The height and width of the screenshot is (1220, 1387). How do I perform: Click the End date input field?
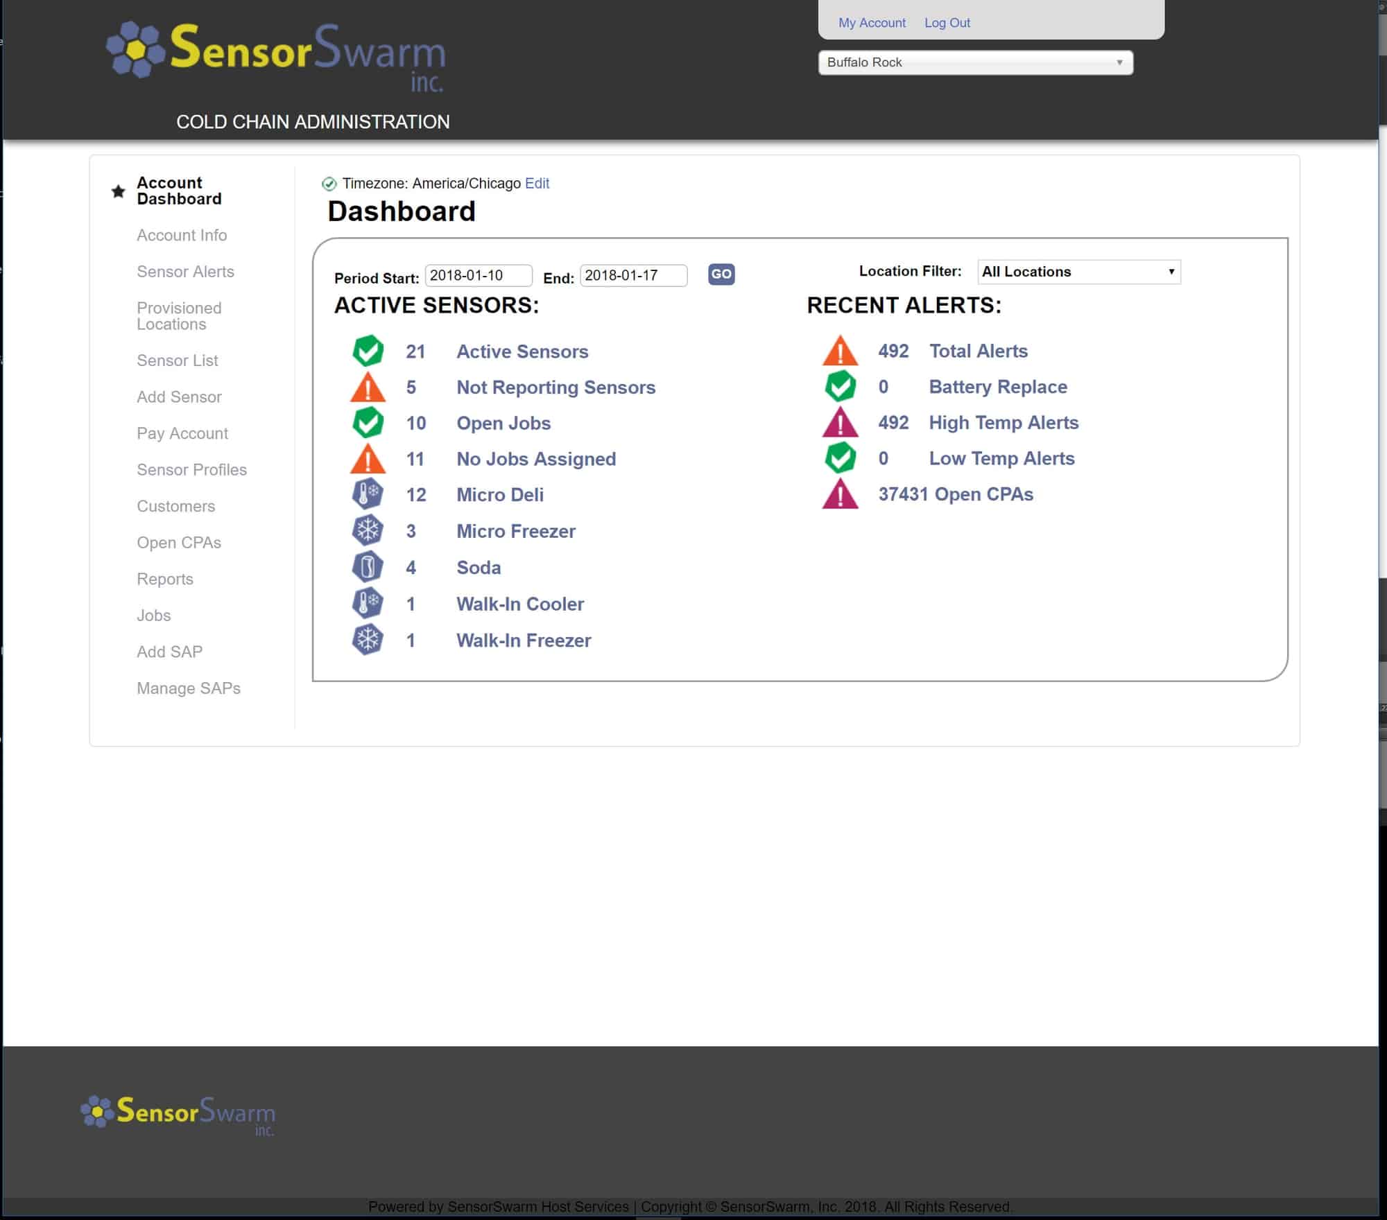[632, 276]
